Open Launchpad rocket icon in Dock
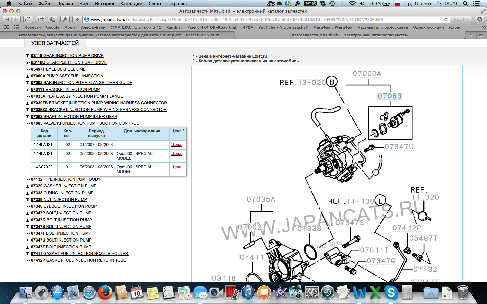 pos(42,293)
